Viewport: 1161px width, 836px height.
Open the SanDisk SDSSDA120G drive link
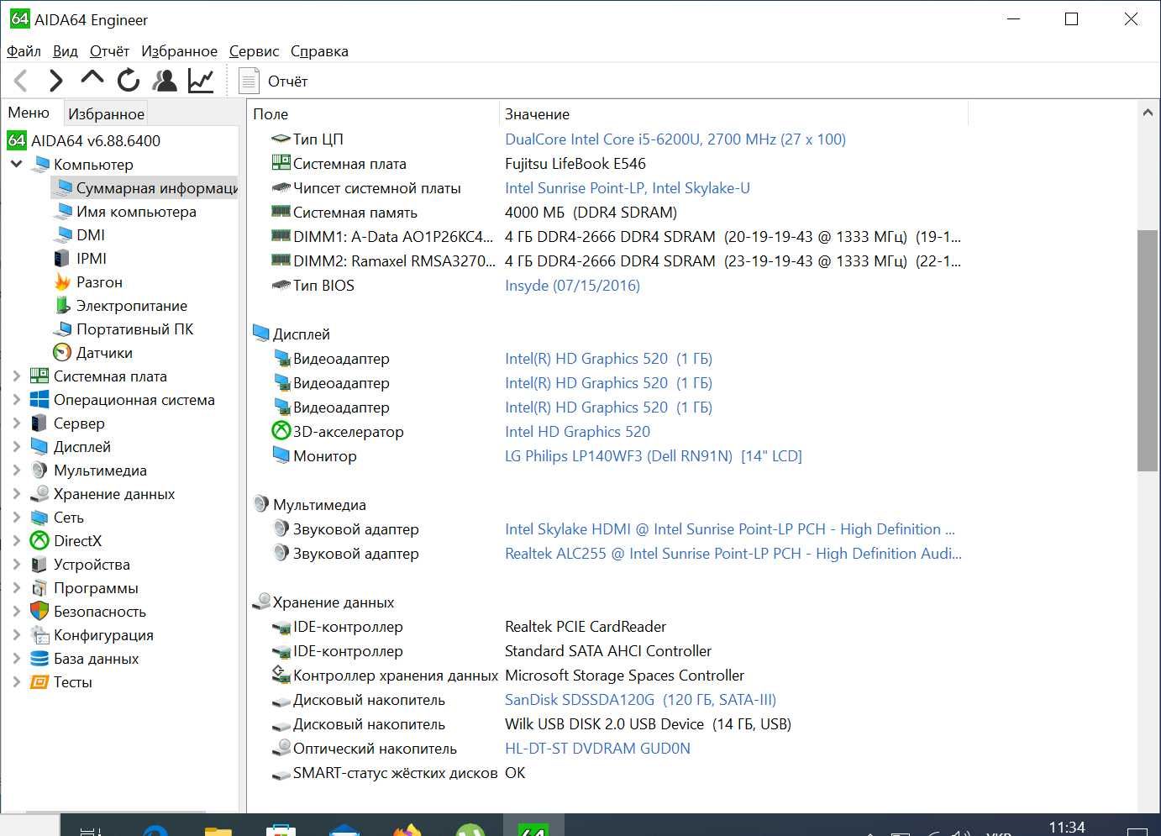tap(640, 700)
